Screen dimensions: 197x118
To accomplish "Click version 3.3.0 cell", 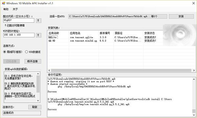I will (x=103, y=37).
